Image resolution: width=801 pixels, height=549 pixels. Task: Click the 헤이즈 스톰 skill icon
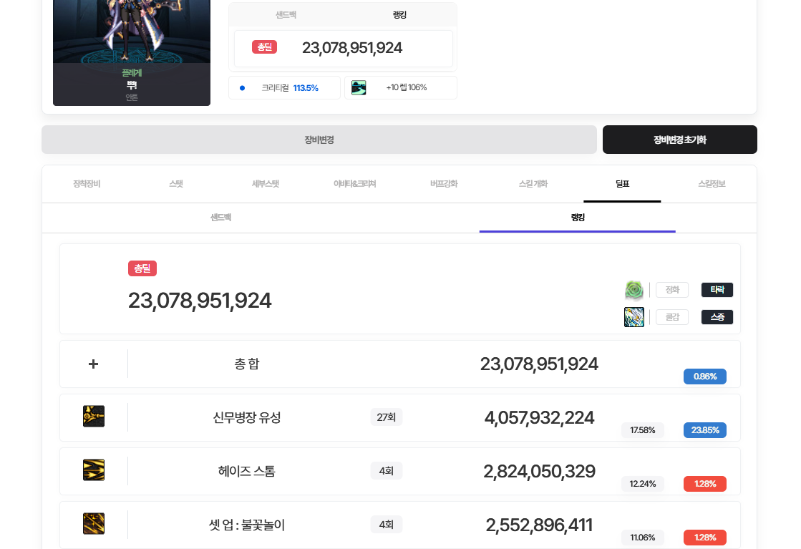94,470
